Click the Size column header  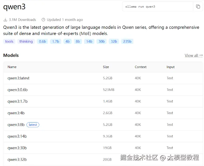click(106, 67)
